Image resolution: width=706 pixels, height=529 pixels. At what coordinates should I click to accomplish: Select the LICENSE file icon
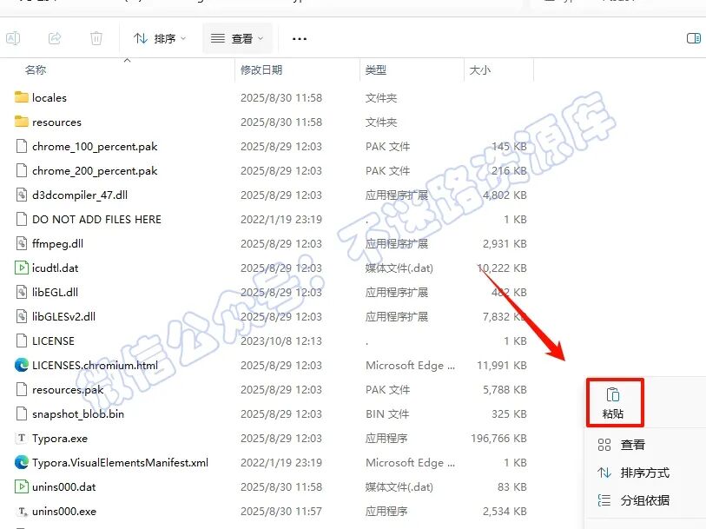coord(21,341)
